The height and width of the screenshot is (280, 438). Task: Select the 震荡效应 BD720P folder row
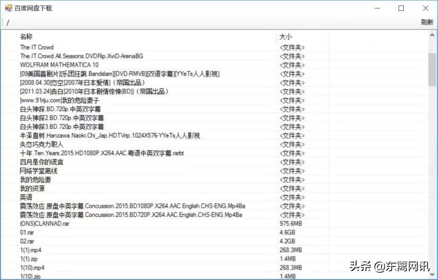131,215
